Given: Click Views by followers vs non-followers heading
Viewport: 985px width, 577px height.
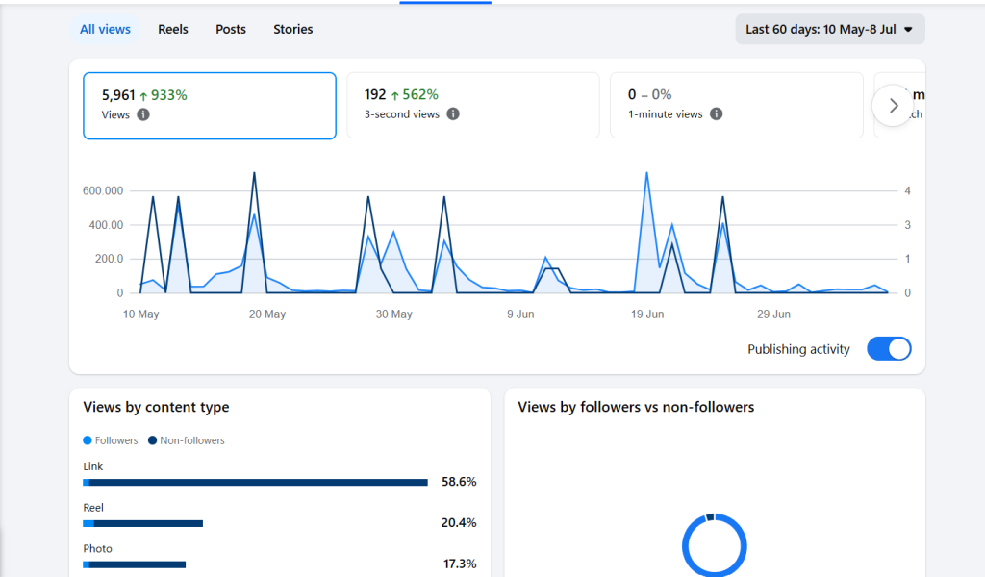Looking at the screenshot, I should pos(636,407).
